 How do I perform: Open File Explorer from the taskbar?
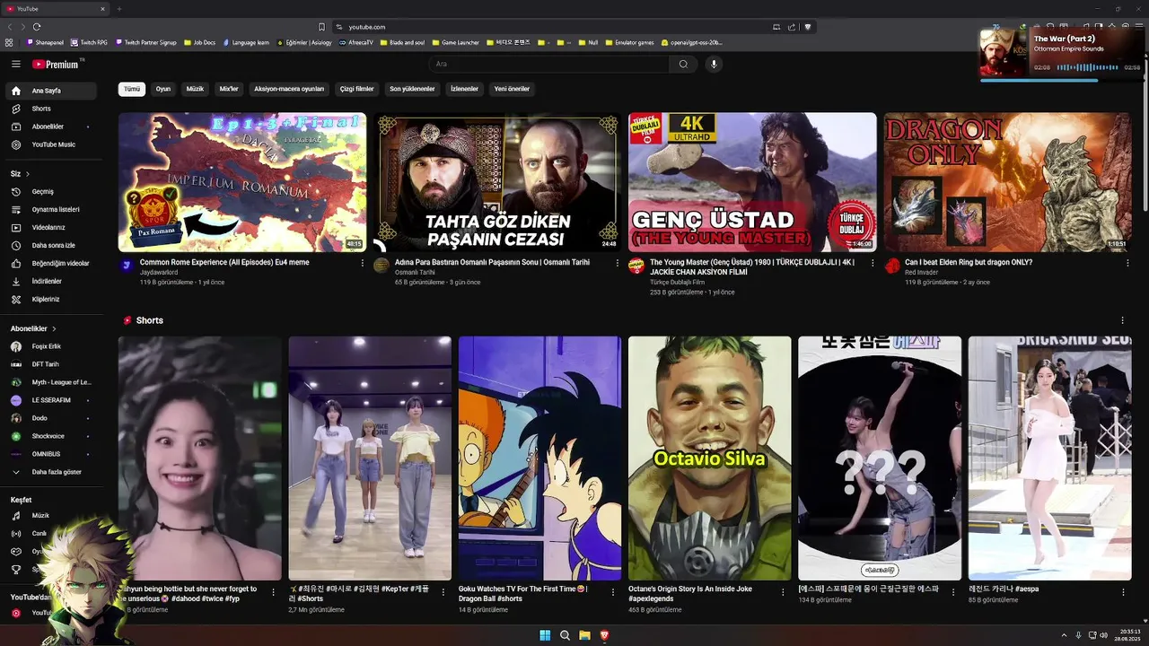tap(584, 635)
